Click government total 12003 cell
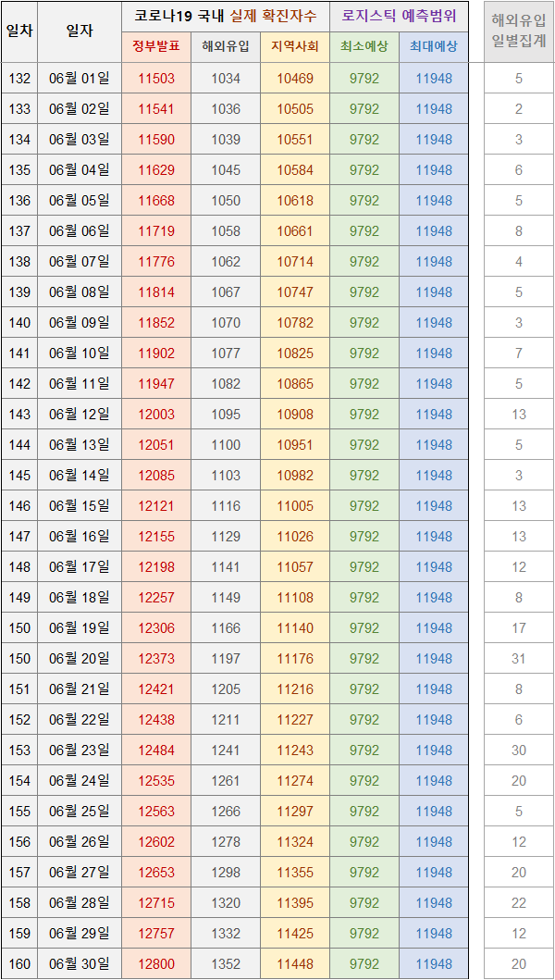Viewport: 555px width, 980px height. click(156, 415)
